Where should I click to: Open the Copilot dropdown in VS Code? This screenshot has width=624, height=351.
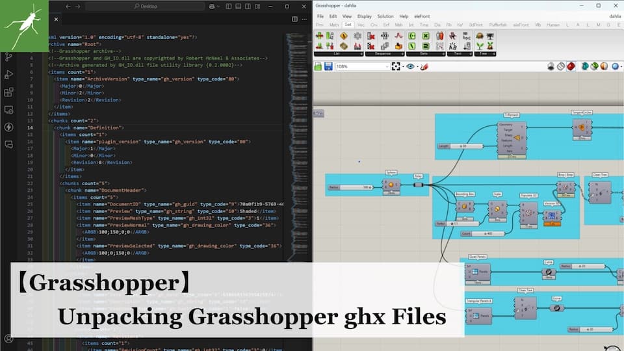point(218,6)
